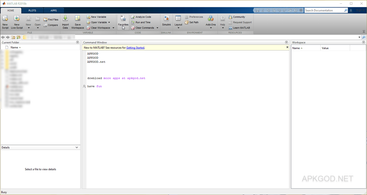Open Command Window panel actions menu
The width and height of the screenshot is (367, 195).
286,42
